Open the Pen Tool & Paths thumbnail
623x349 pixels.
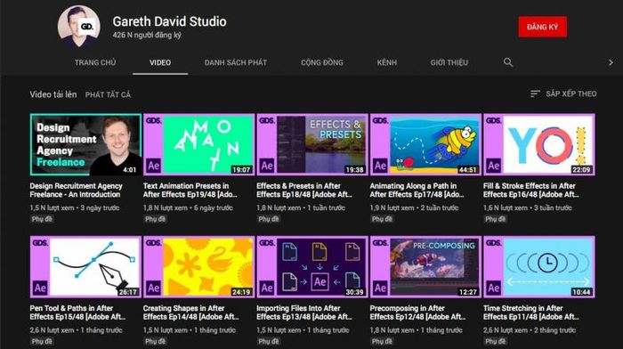pos(85,267)
